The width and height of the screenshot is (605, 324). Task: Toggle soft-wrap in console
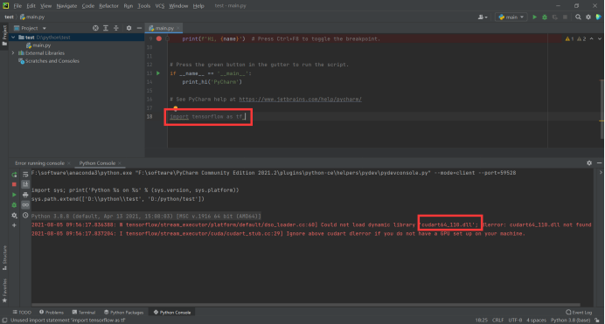tap(25, 175)
